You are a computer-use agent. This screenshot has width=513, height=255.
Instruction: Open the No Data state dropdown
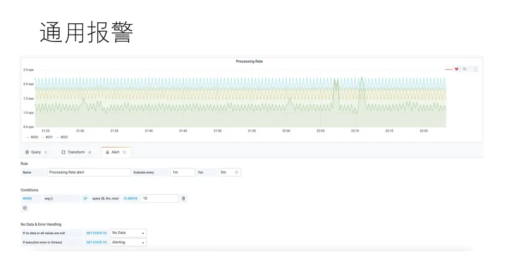point(128,233)
